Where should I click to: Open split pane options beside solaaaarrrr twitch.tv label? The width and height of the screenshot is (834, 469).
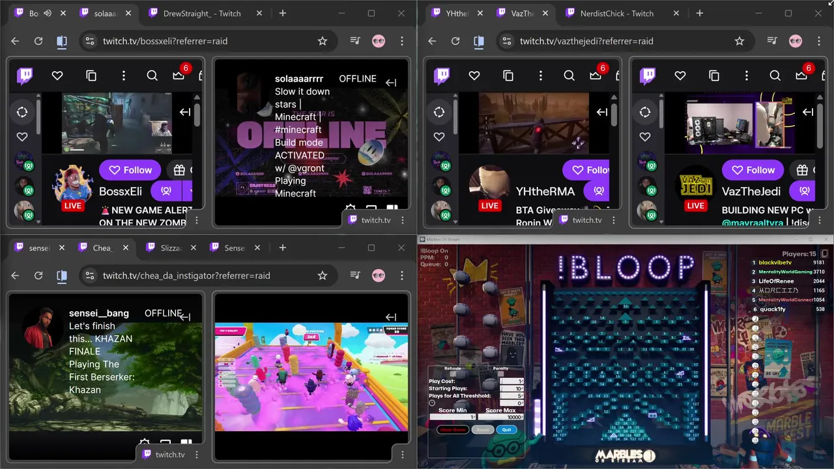pyautogui.click(x=403, y=220)
